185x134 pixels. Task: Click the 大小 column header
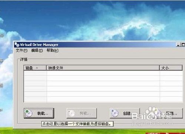171,68
